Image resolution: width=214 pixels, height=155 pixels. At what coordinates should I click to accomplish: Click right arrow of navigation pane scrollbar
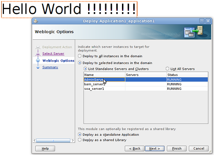tap(73, 140)
